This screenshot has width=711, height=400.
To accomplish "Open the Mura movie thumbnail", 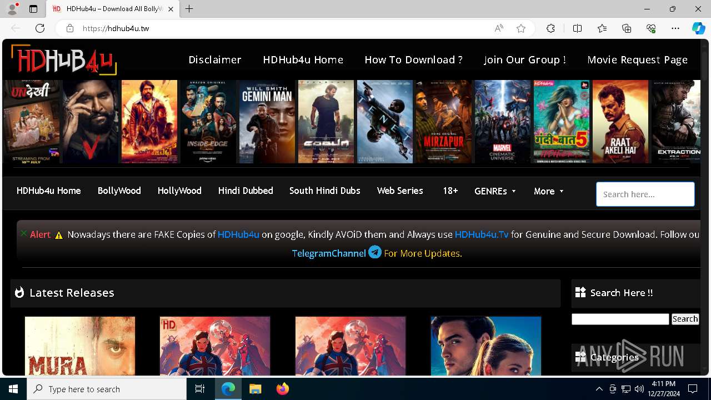I will point(80,346).
